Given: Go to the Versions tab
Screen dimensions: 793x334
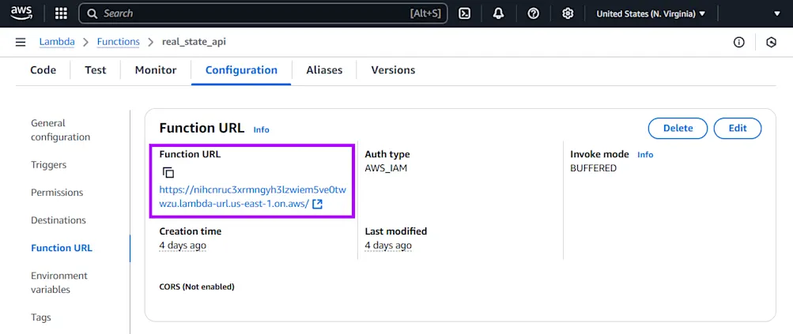Looking at the screenshot, I should point(393,70).
